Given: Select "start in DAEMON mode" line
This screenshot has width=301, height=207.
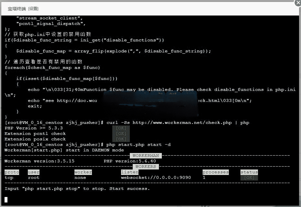Looking at the screenshot, I should click(x=64, y=150).
